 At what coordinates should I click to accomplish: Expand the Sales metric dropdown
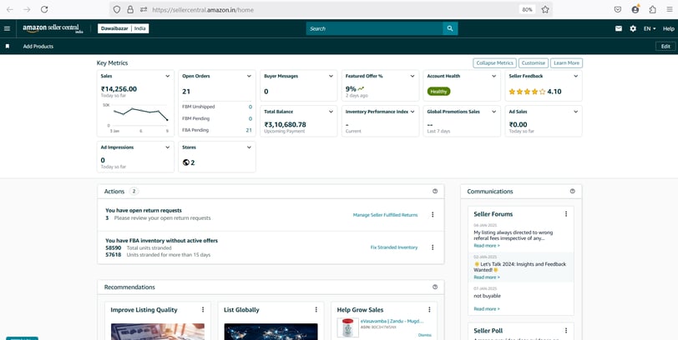[x=167, y=76]
